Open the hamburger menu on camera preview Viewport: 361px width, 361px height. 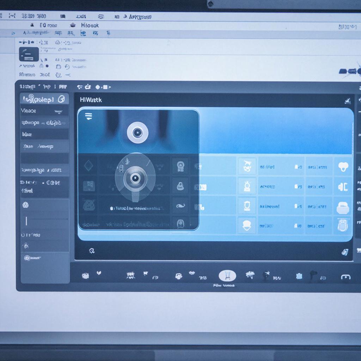tap(88, 116)
